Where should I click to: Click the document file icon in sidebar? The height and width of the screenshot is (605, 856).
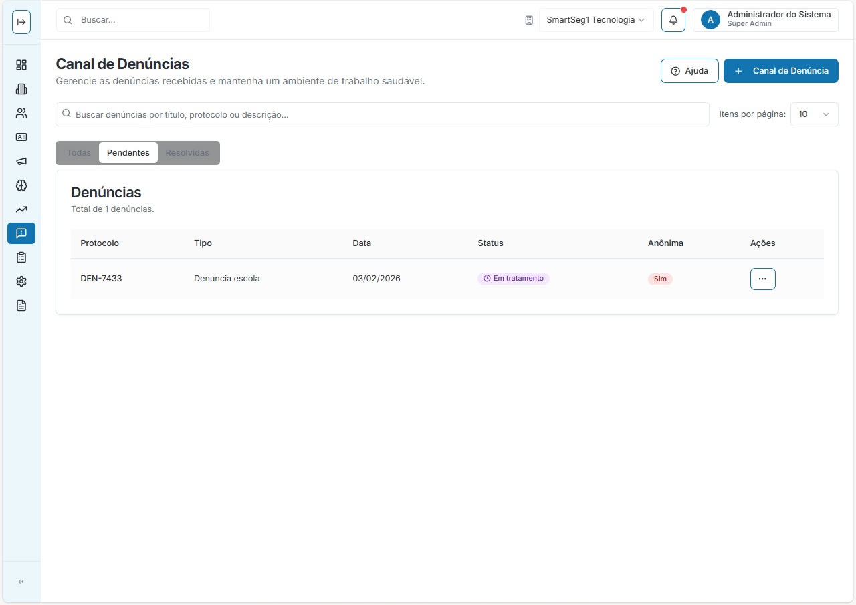21,306
